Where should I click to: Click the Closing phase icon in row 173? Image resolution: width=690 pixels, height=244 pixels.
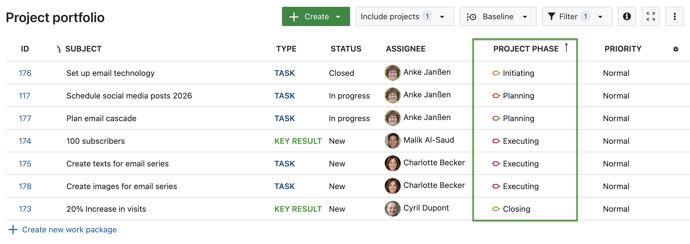point(496,209)
